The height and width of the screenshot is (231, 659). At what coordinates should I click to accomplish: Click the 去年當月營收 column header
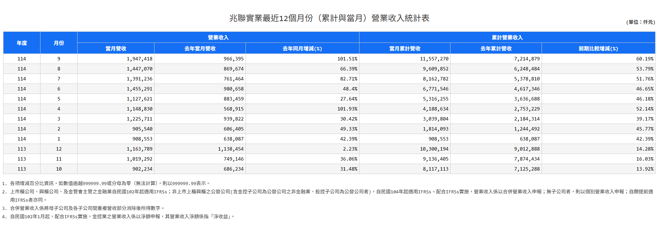pyautogui.click(x=200, y=48)
